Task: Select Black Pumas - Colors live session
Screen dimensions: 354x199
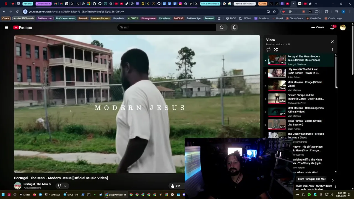Action: [299, 125]
